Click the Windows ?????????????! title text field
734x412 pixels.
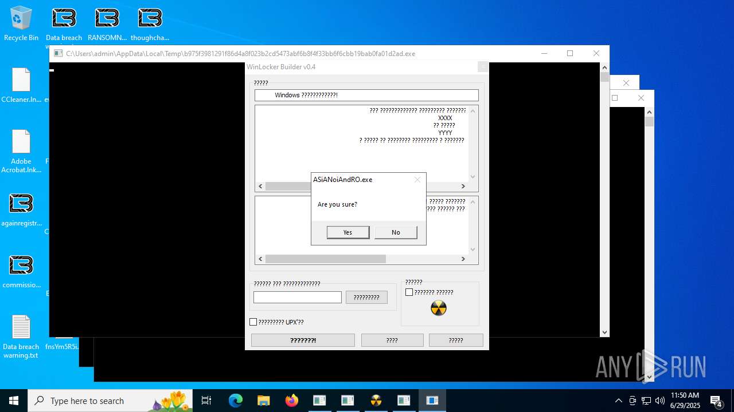366,95
